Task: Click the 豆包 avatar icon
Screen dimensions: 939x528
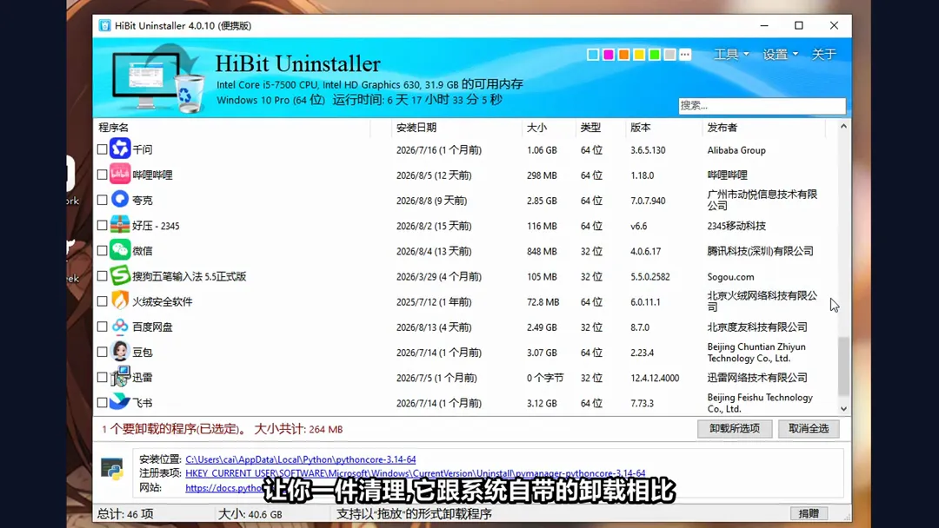Action: pyautogui.click(x=120, y=352)
